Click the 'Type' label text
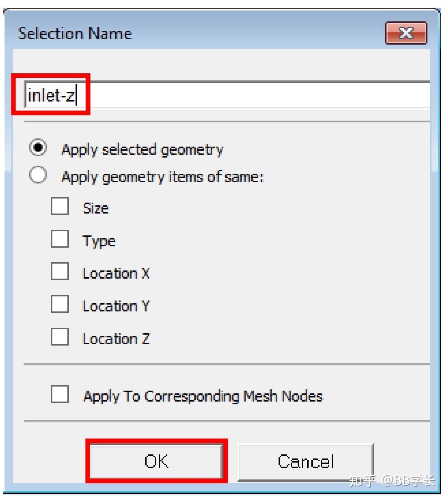This screenshot has width=447, height=499. click(x=99, y=241)
